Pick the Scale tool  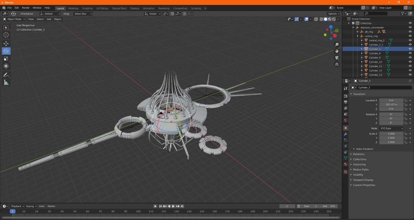point(6,58)
